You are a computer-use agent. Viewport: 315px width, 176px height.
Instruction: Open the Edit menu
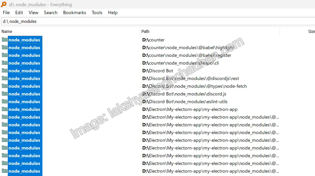(x=19, y=13)
